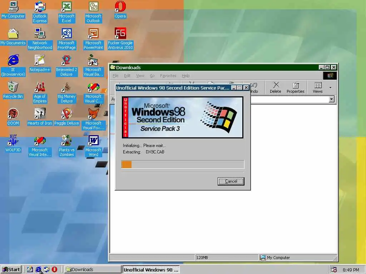Viewport: 366px width, 274px height.
Task: Open the Help menu in Downloads
Action: coord(186,76)
